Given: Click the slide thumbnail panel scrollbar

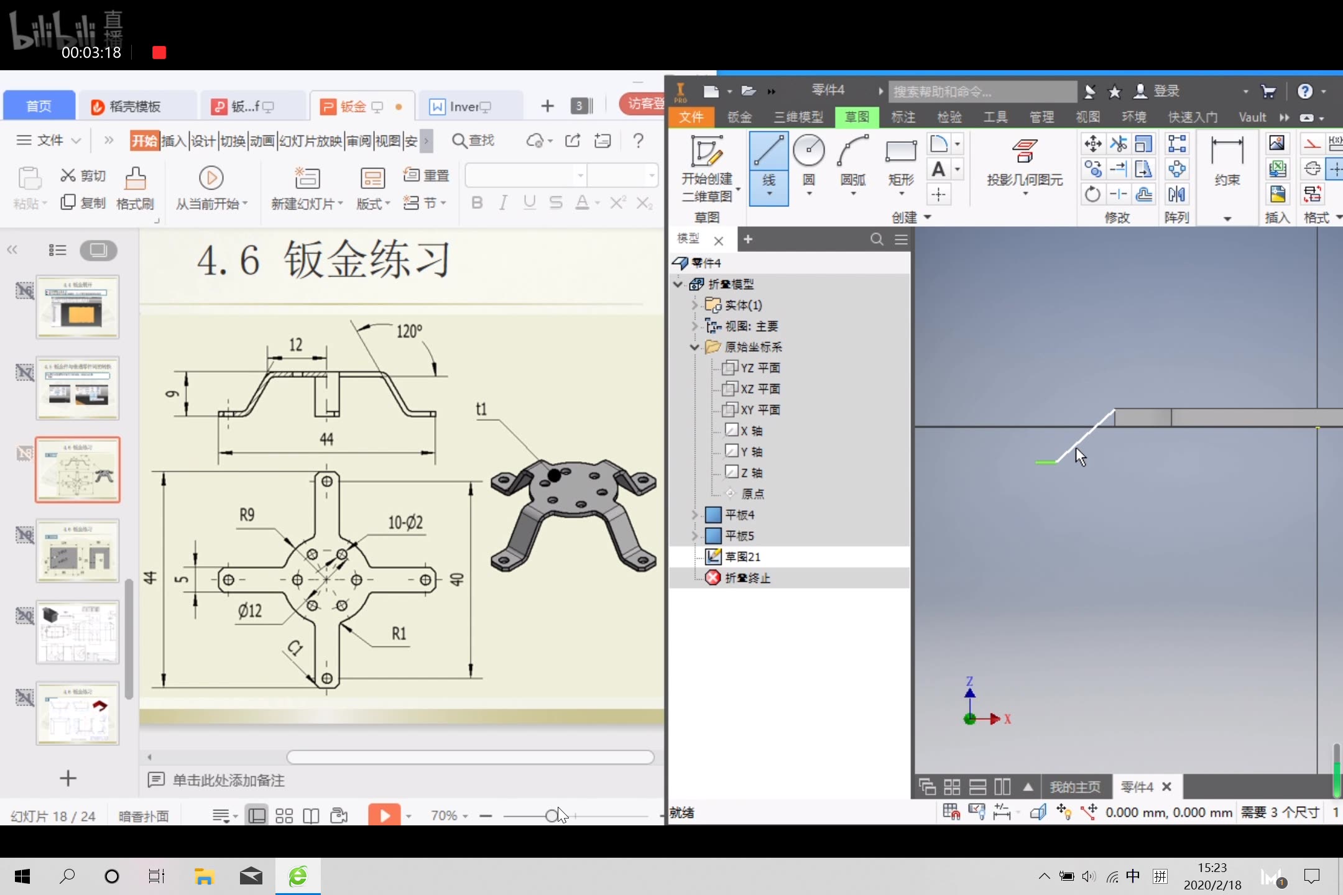Looking at the screenshot, I should click(129, 639).
